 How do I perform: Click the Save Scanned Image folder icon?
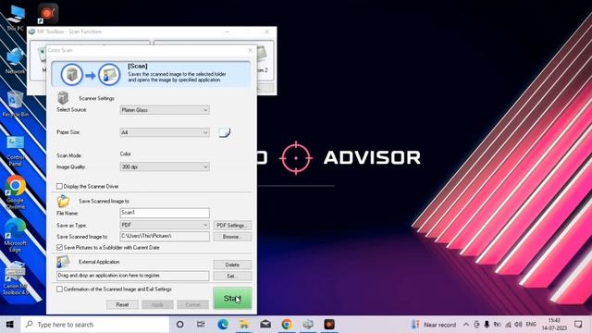coord(63,201)
